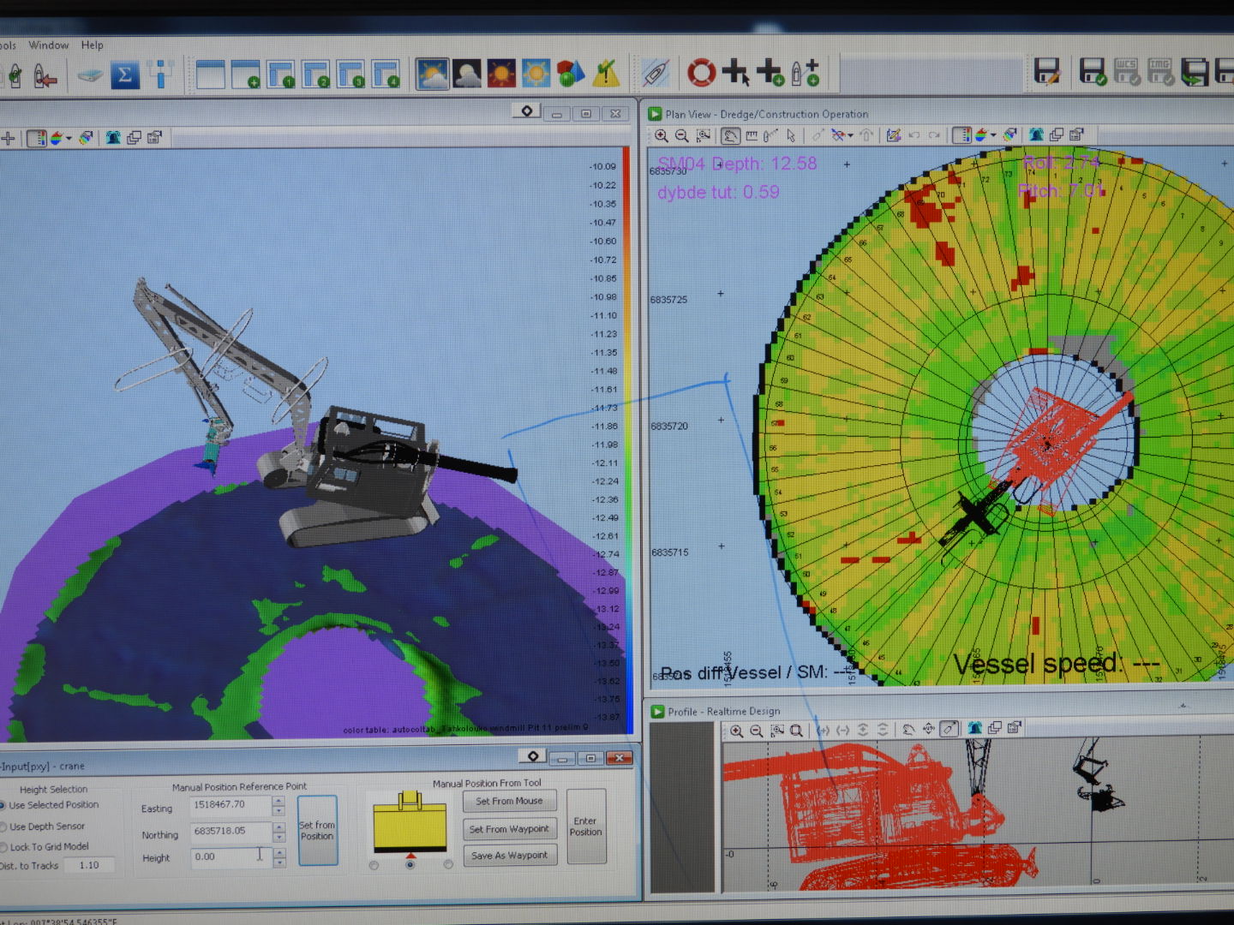1234x925 pixels.
Task: Click the Easting value stepper arrows
Action: coord(279,806)
